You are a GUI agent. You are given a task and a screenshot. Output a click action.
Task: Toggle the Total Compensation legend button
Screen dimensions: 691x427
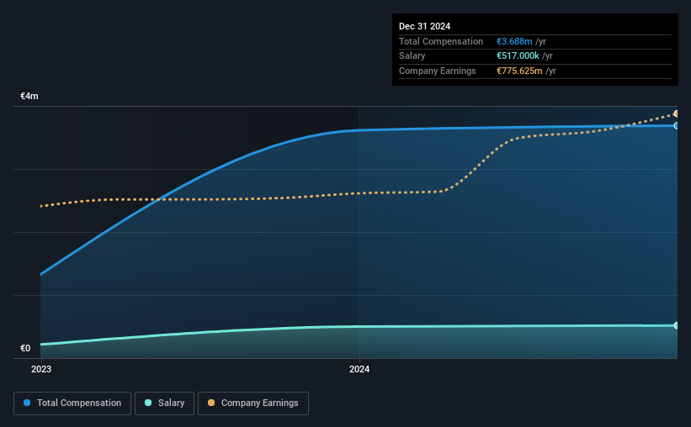tap(72, 403)
